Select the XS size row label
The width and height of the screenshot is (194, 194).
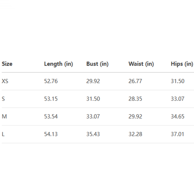(x=5, y=81)
